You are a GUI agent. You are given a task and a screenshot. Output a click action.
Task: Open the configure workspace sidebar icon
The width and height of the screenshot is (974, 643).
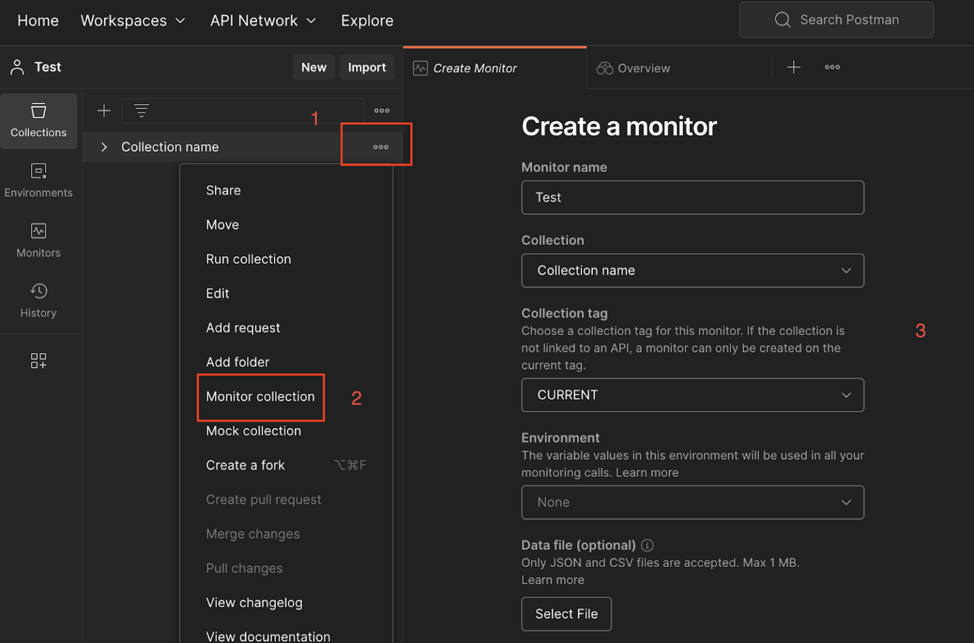38,360
